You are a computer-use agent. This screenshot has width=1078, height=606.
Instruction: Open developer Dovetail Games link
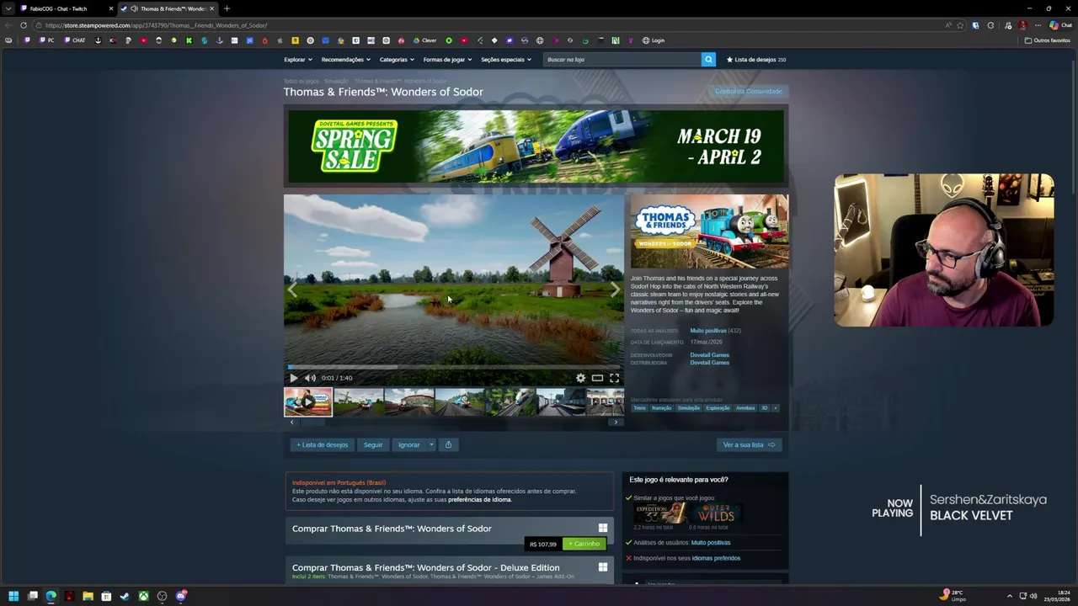click(709, 355)
